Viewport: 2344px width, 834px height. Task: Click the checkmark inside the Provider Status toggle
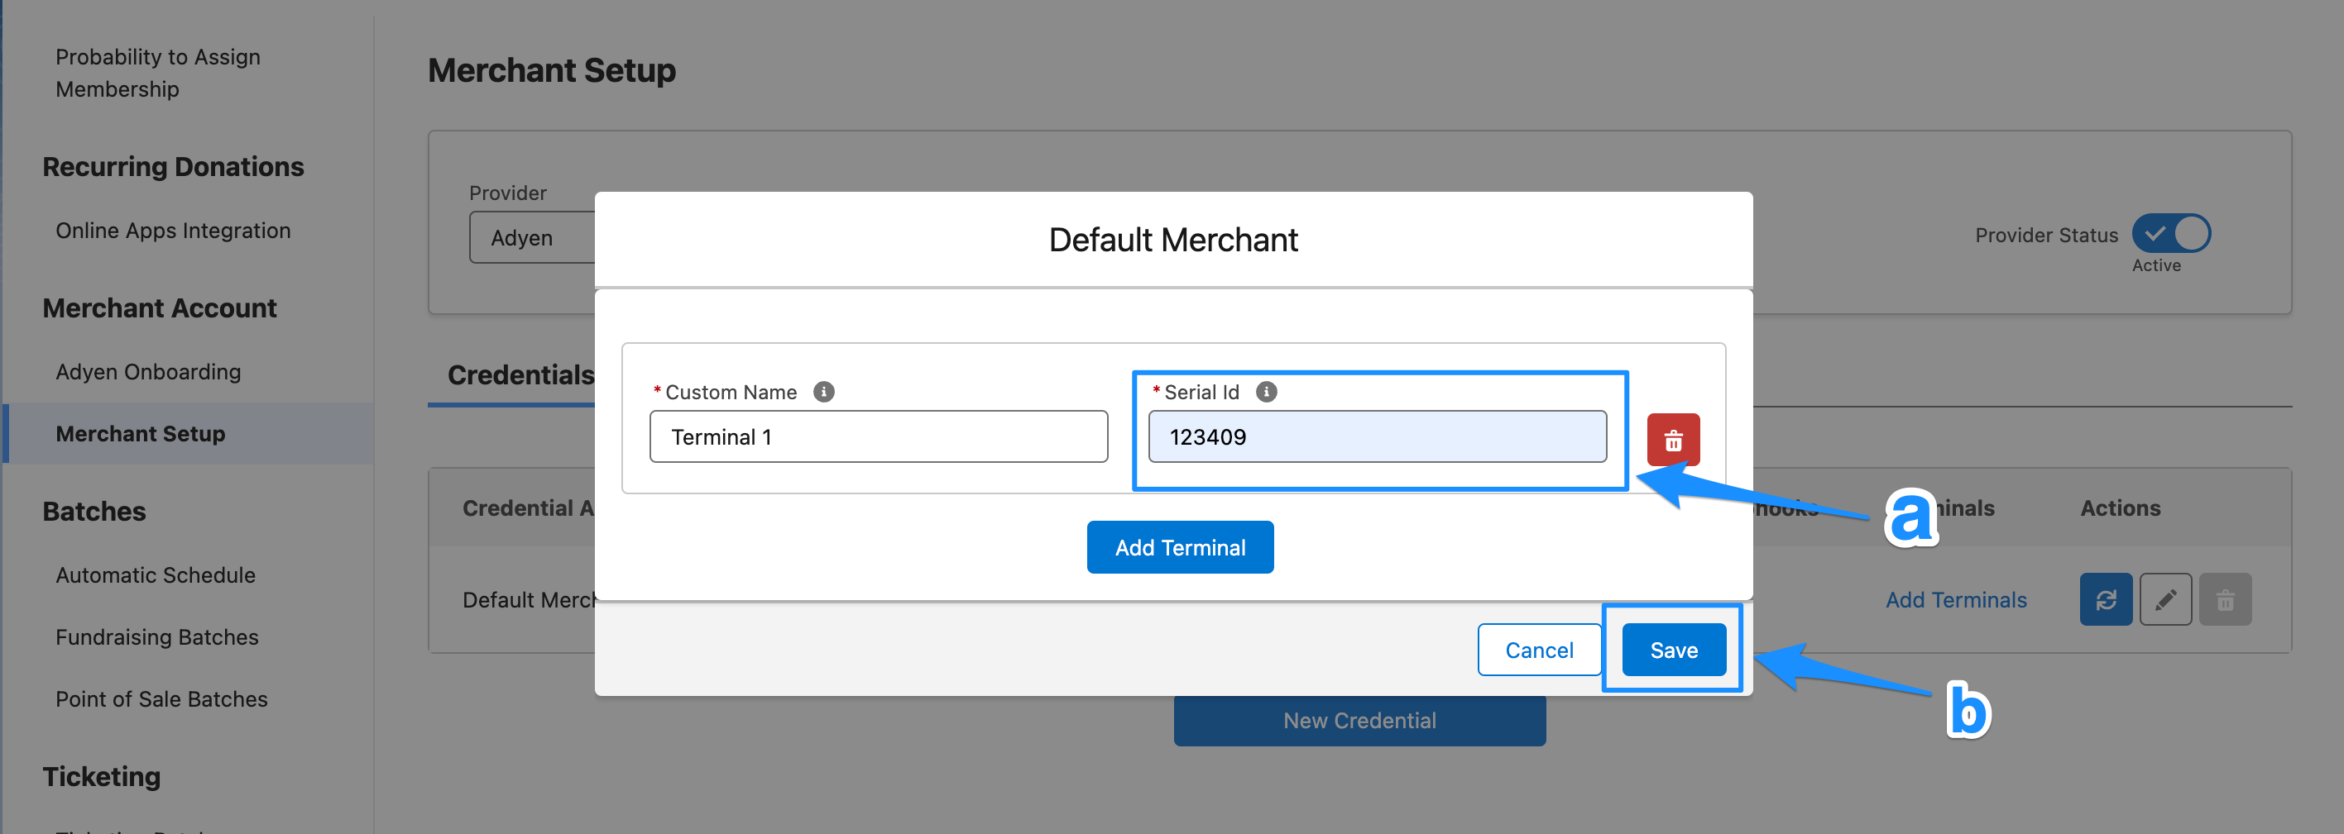pos(2155,234)
